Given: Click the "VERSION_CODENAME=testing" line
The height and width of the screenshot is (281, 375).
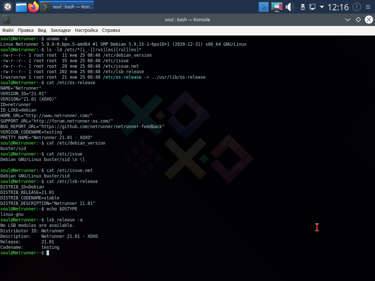Looking at the screenshot, I should pos(31,132).
